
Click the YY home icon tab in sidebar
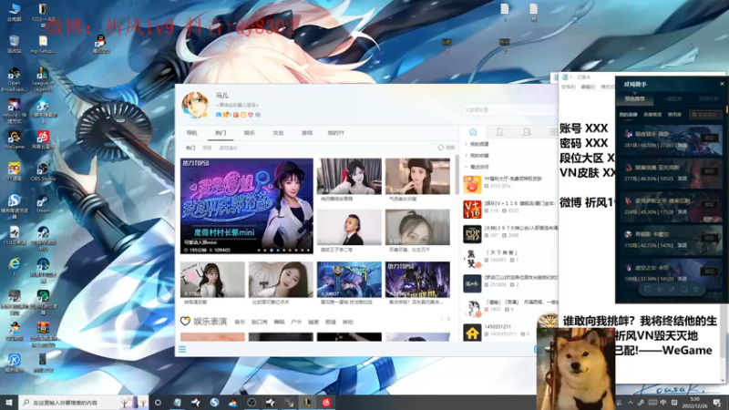(473, 132)
